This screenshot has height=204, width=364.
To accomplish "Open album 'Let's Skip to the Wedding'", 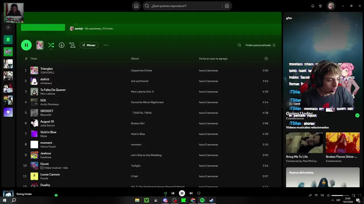I will click(x=146, y=155).
